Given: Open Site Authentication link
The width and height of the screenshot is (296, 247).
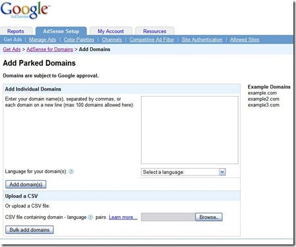Looking at the screenshot, I should pyautogui.click(x=202, y=39).
